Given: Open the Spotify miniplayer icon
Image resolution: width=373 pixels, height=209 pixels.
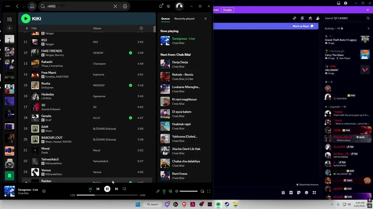Looking at the screenshot, I should click(x=203, y=191).
